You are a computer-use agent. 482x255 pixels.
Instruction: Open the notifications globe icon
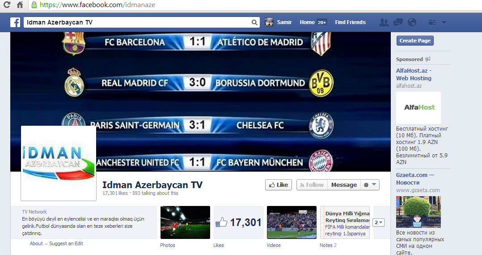412,22
